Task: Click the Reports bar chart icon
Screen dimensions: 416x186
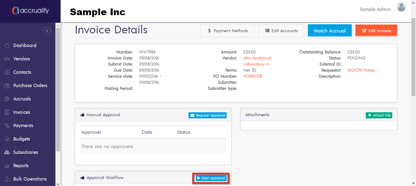Action: pos(7,166)
